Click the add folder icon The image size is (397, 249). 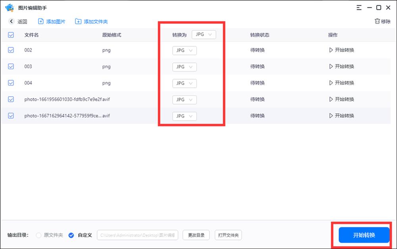78,21
